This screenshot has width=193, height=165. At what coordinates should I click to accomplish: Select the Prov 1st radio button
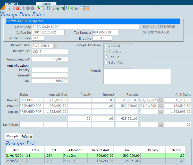pos(106,46)
